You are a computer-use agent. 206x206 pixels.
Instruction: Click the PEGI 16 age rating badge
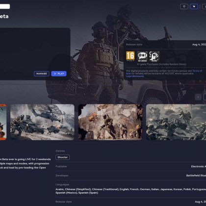pos(130,56)
